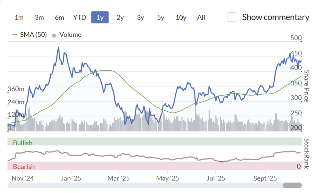Screen dimensions: 314x193
Task: Click the Mar '25 axis label
Action: click(119, 178)
